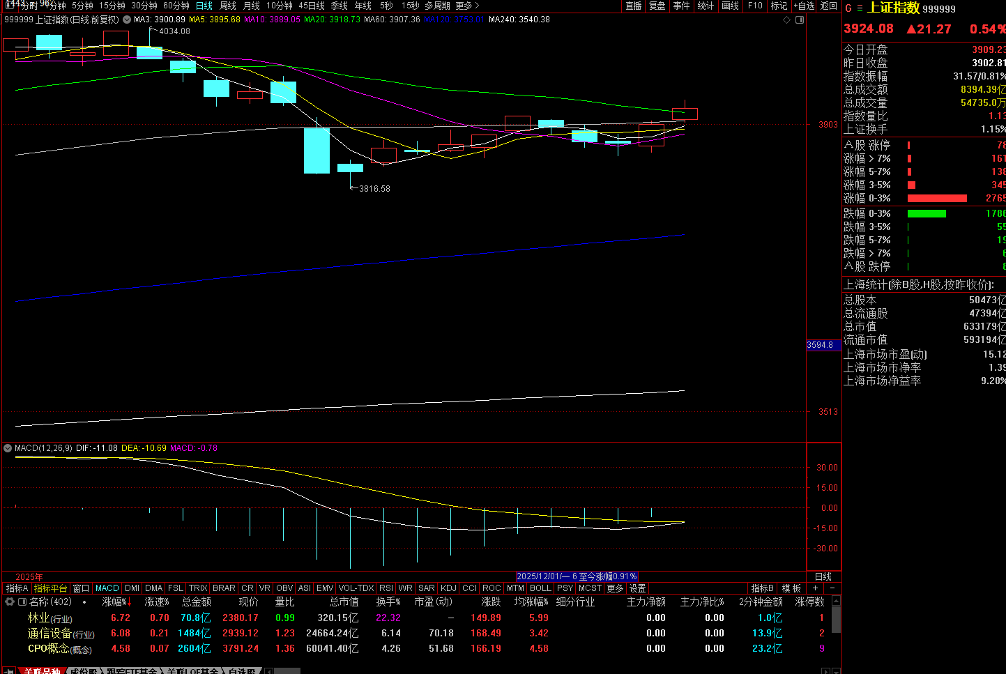Image resolution: width=1006 pixels, height=674 pixels.
Task: Click the diamond icon at chart top right
Action: click(x=787, y=20)
